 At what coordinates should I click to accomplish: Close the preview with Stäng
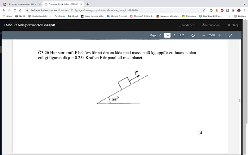[233, 25]
